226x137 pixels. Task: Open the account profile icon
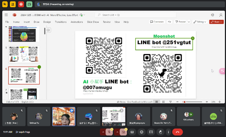[221, 15]
